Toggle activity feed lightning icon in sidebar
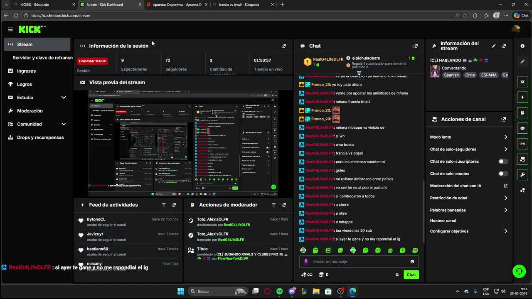This screenshot has height=299, width=532. tap(522, 97)
